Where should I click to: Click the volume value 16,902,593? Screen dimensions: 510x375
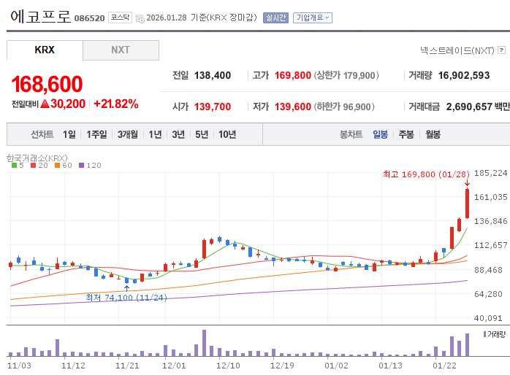pos(464,75)
